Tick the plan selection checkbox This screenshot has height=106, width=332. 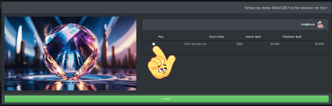(x=154, y=44)
